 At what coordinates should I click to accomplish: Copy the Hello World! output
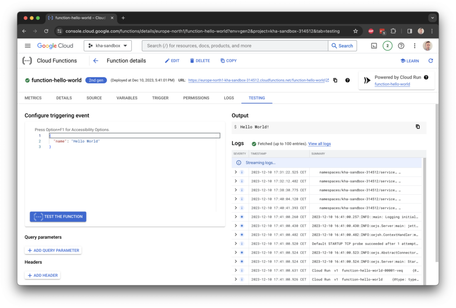[x=418, y=127]
